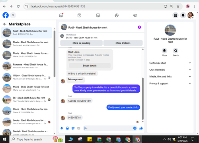199x143 pixels.
Task: Reload the page
Action: pyautogui.click(x=18, y=6)
